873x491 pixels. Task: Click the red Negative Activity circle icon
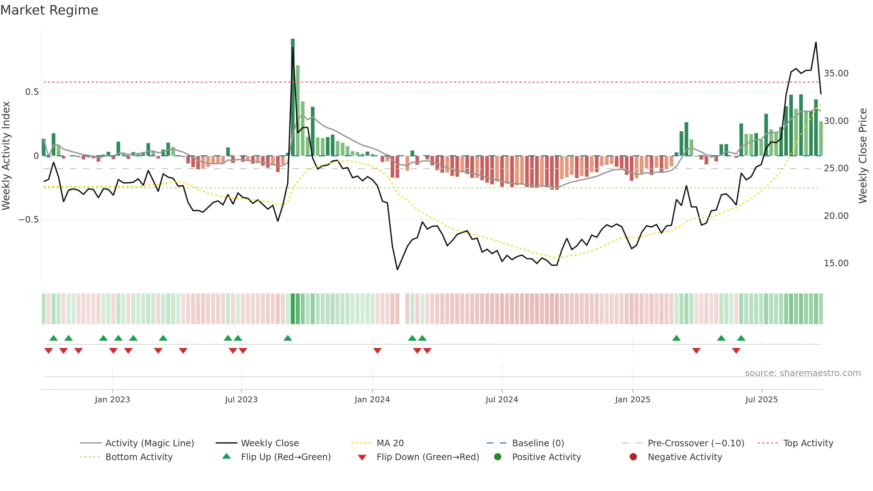(633, 457)
